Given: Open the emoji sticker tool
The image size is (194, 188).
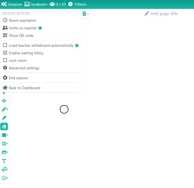Looking at the screenshot, I should [x=4, y=178].
